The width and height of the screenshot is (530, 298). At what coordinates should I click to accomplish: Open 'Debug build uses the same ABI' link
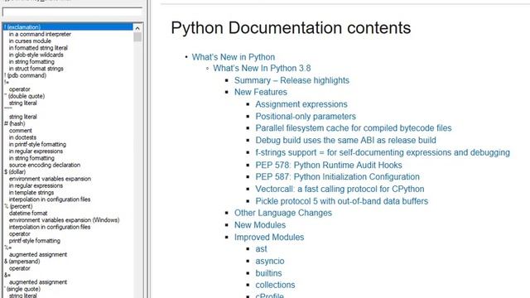[x=346, y=140]
